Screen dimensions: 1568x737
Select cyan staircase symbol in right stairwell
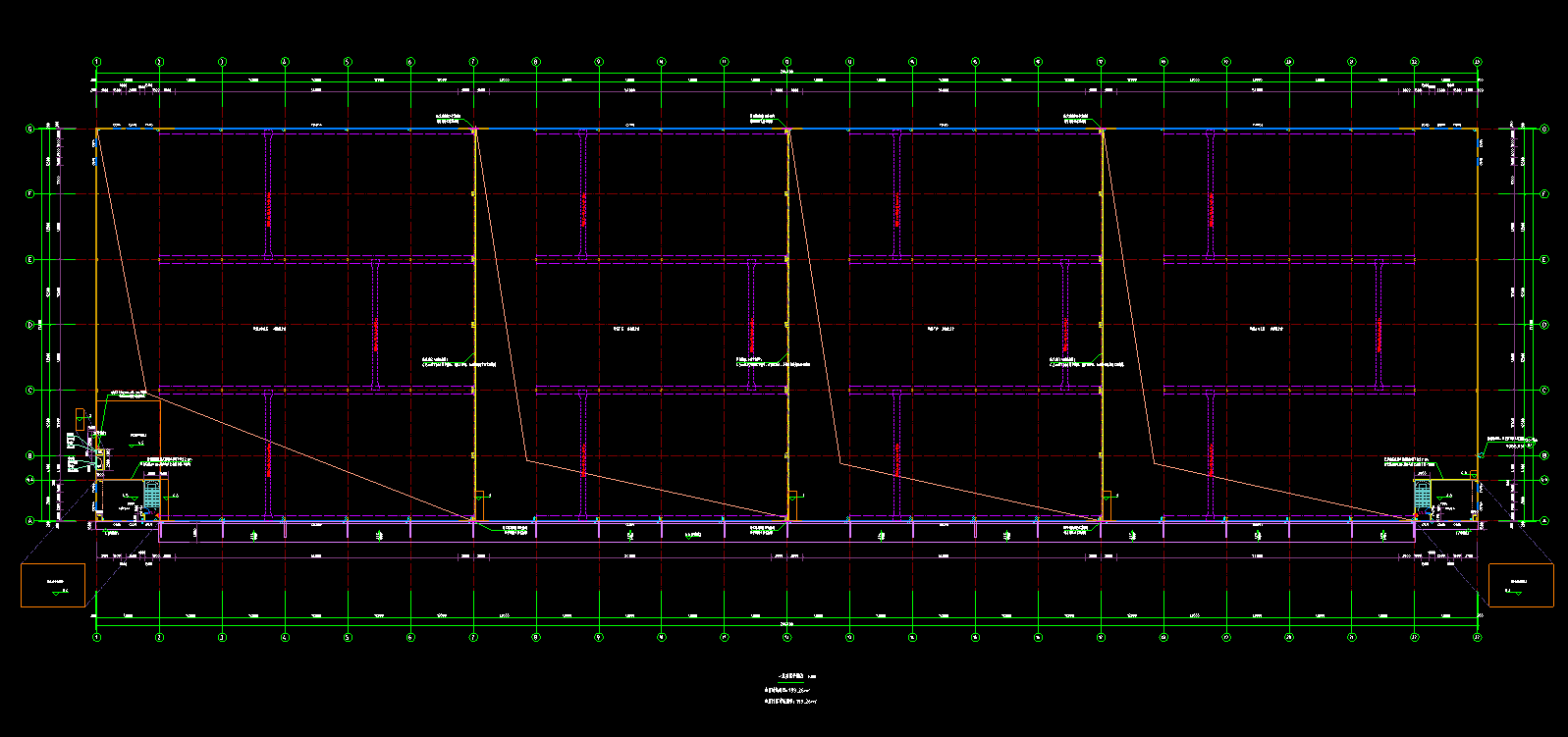[1423, 497]
